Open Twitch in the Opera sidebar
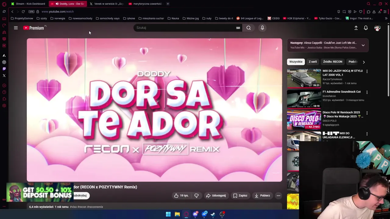The width and height of the screenshot is (390, 219). click(4, 69)
